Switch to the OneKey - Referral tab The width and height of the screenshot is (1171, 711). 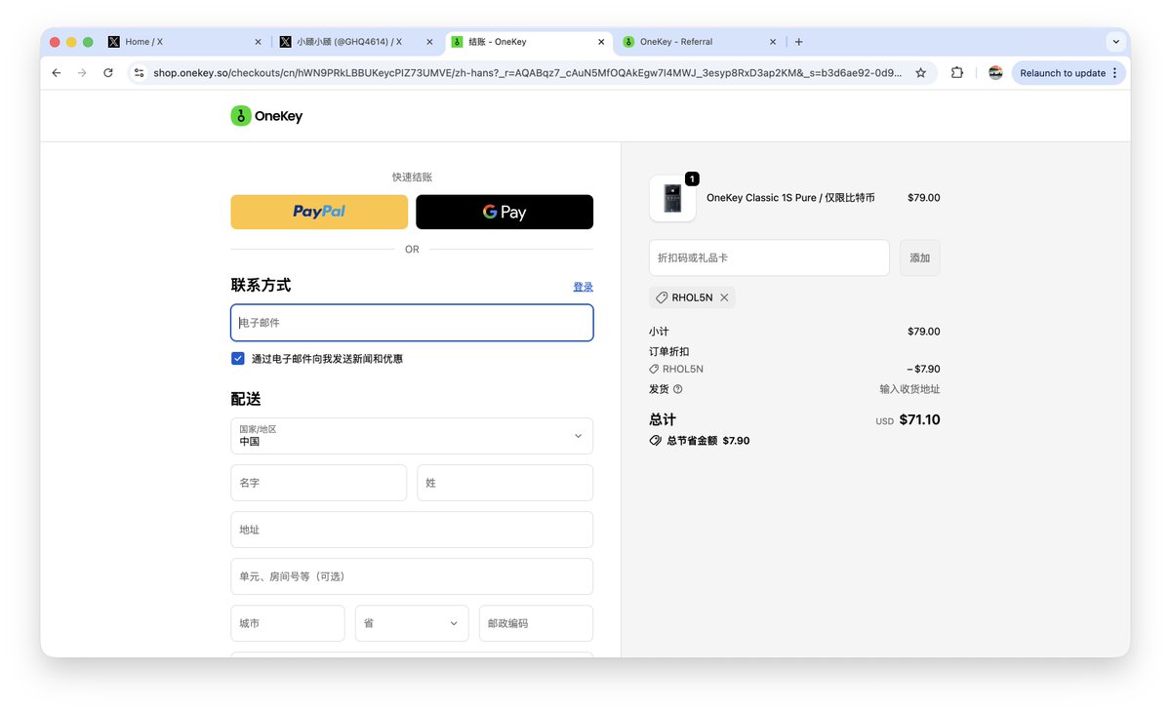(x=701, y=42)
